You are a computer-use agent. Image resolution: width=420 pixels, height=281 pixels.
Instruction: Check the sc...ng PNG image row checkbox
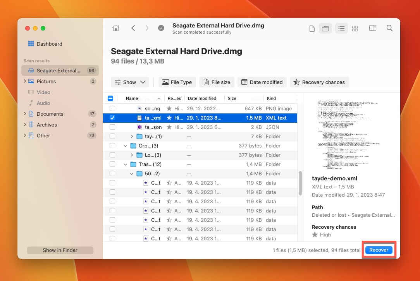(x=112, y=108)
